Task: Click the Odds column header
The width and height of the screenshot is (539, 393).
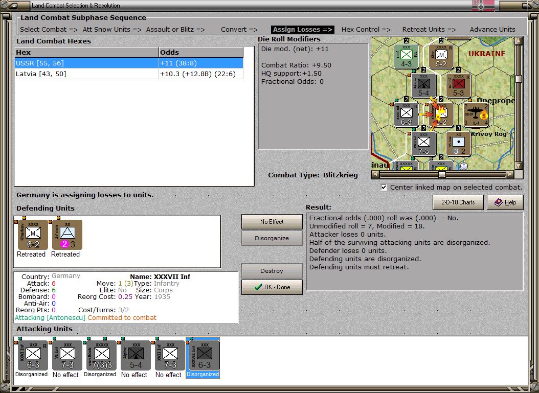Action: pos(201,53)
